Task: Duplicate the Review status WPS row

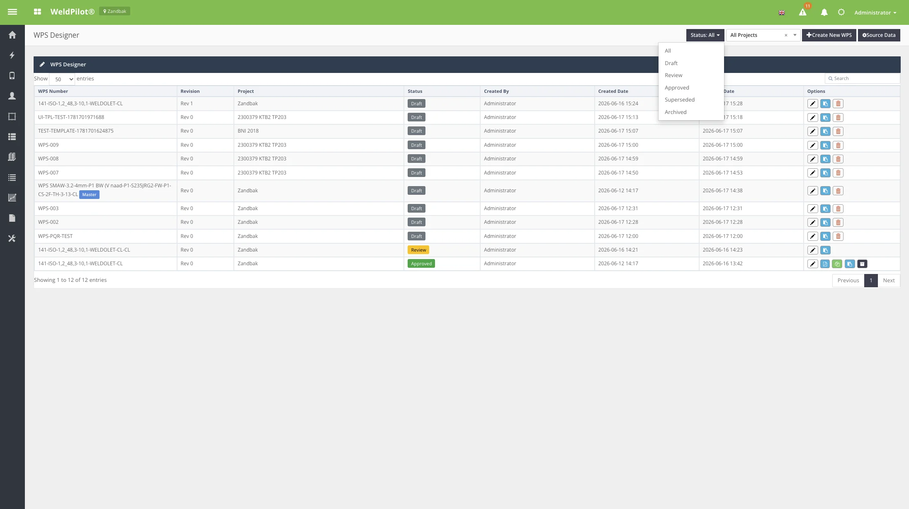Action: pyautogui.click(x=825, y=250)
